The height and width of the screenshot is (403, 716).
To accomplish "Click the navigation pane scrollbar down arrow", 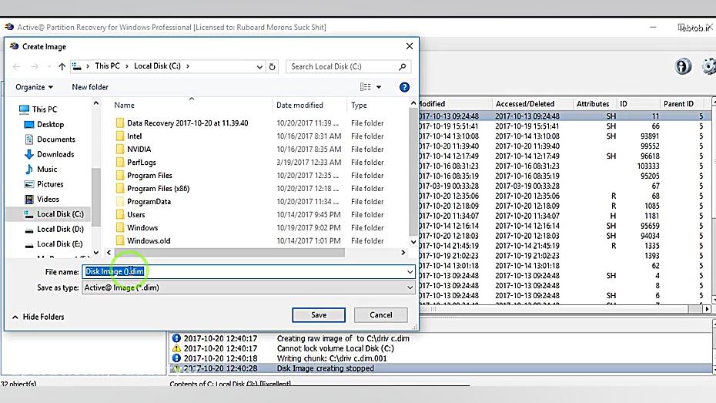I will coord(96,252).
